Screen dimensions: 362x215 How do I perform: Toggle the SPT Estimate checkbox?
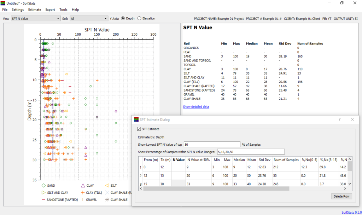[x=139, y=129]
